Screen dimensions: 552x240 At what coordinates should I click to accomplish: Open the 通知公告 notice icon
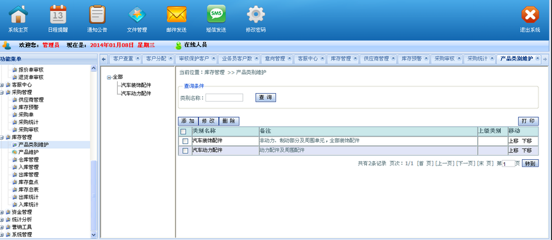(97, 15)
